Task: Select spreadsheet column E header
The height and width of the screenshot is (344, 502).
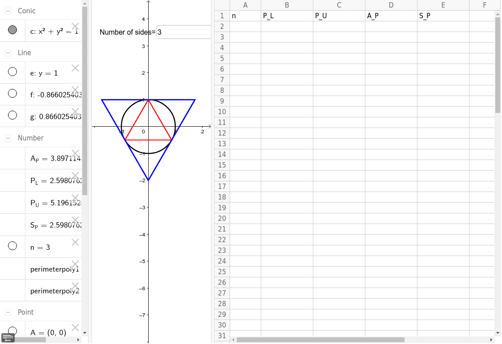Action: tap(443, 5)
